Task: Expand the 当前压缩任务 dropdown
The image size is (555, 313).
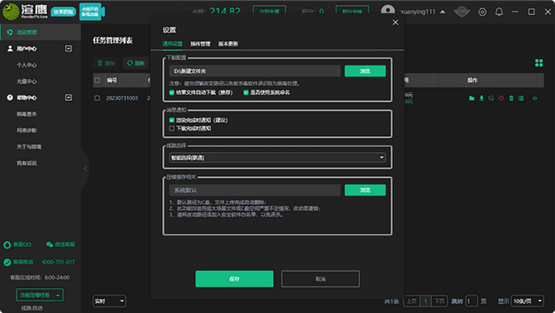Action: [40, 295]
